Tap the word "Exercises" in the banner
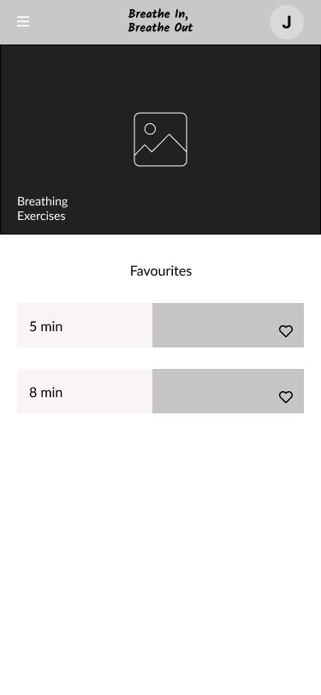321x695 pixels. coord(41,216)
